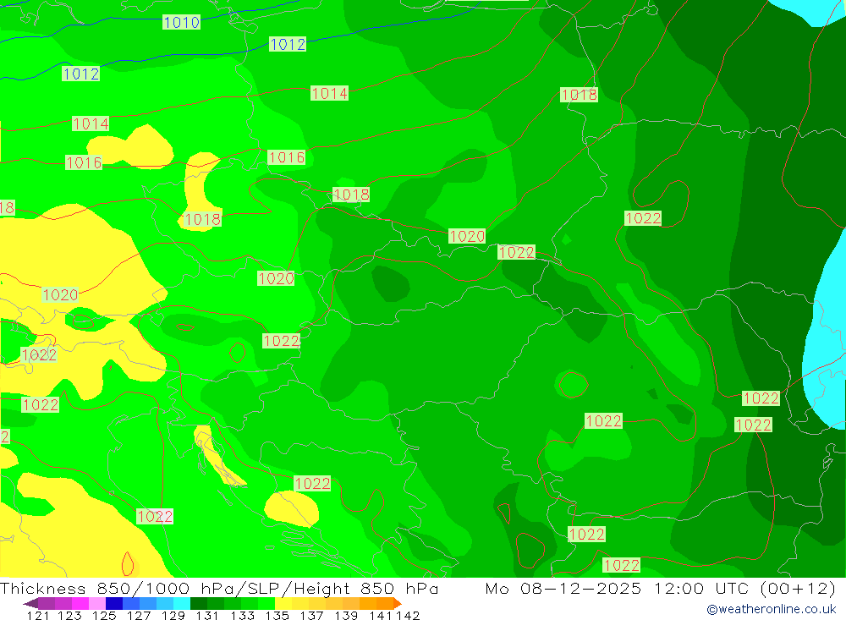Click the date text 'Mo 08-12-2025'

(563, 588)
